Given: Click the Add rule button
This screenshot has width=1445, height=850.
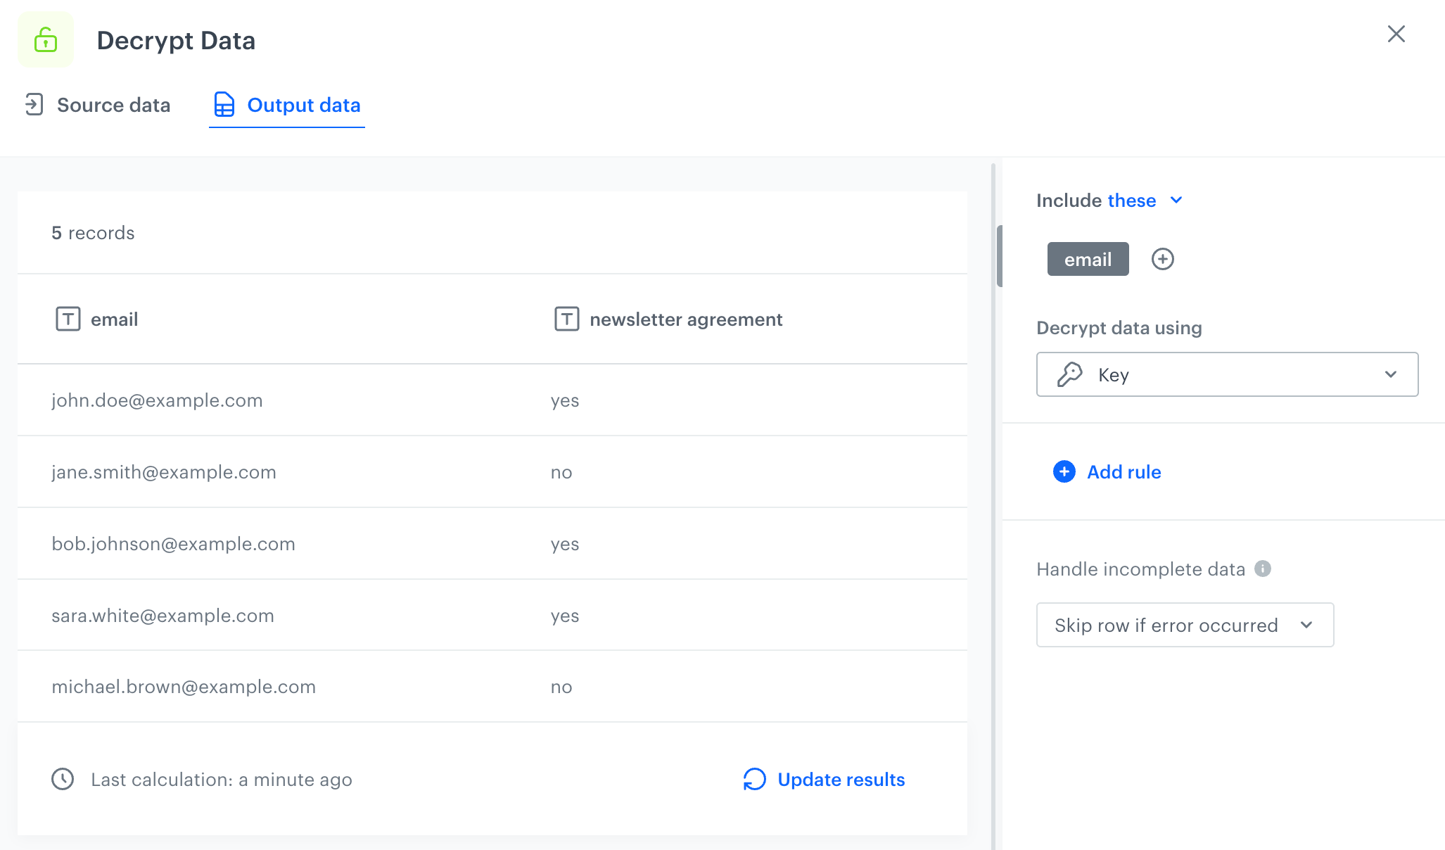Looking at the screenshot, I should 1123,472.
